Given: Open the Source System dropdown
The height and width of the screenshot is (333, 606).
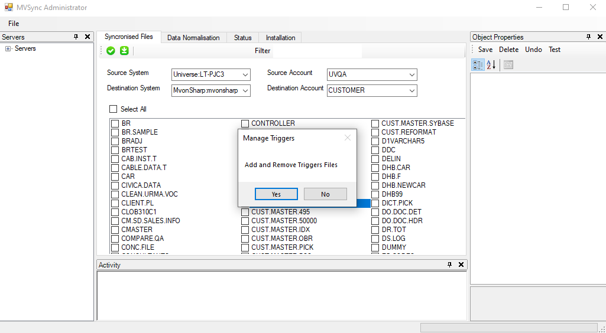Looking at the screenshot, I should [211, 74].
